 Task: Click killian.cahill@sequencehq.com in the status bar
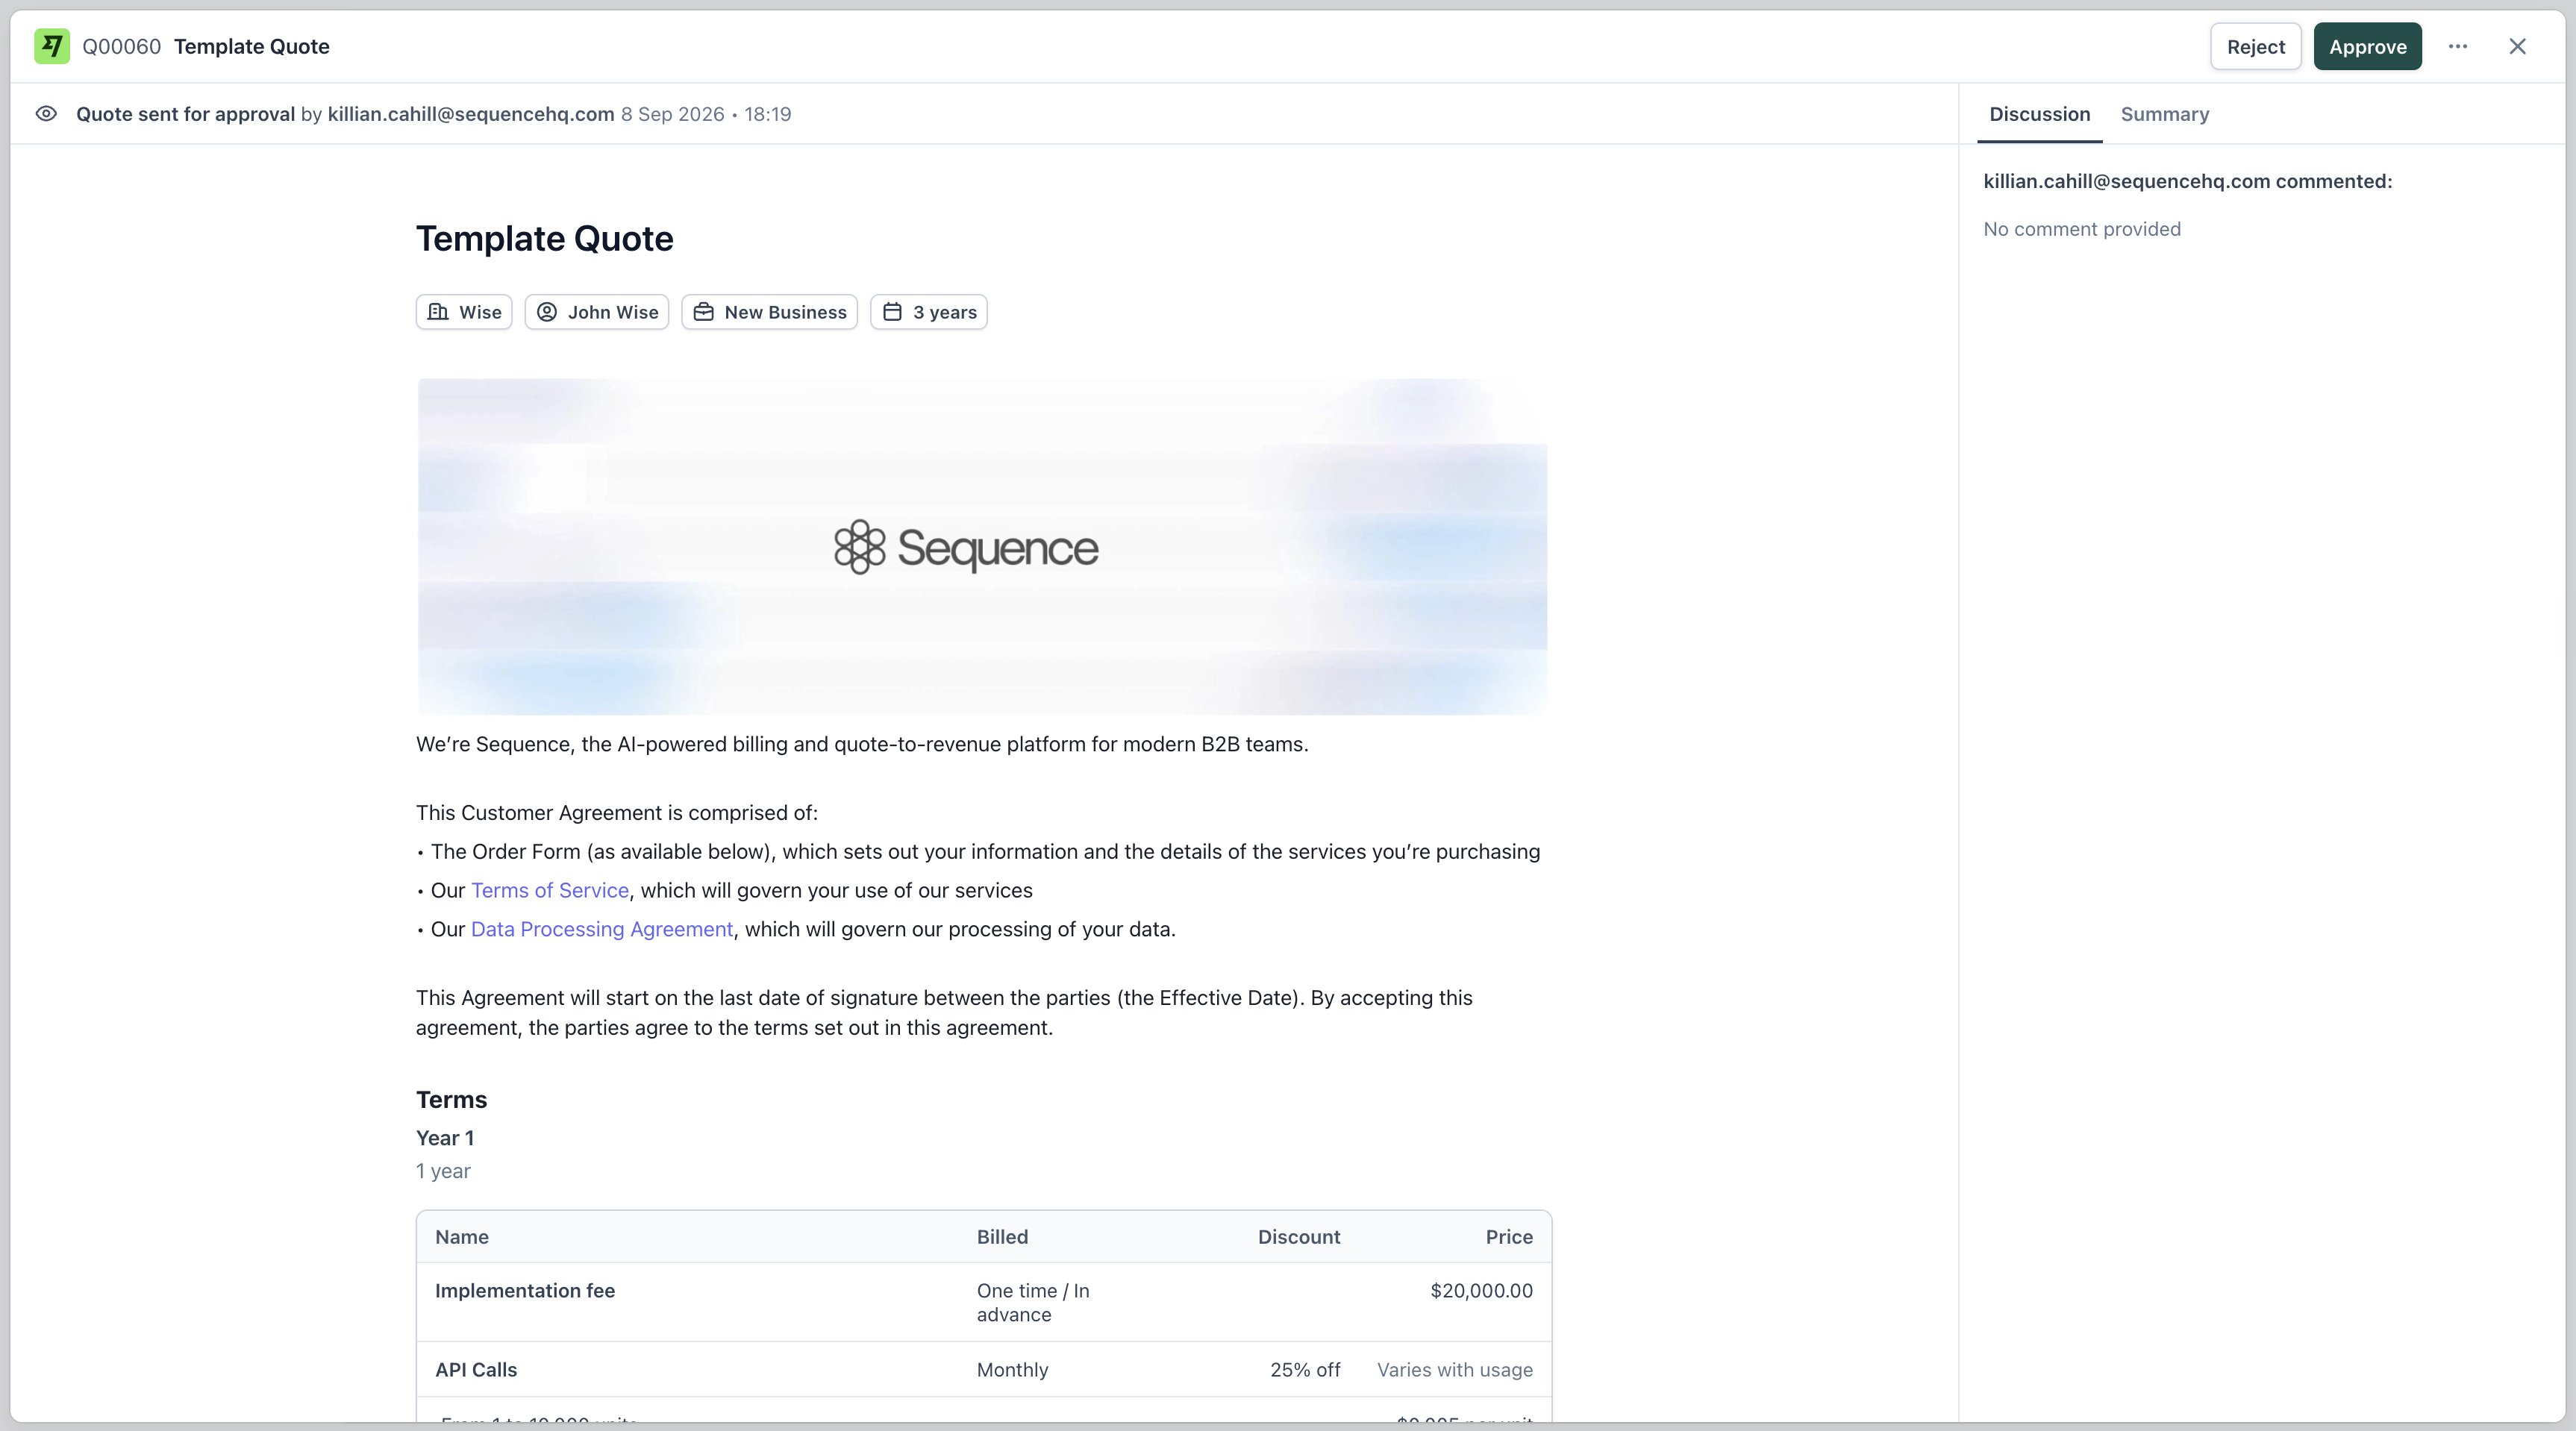471,114
